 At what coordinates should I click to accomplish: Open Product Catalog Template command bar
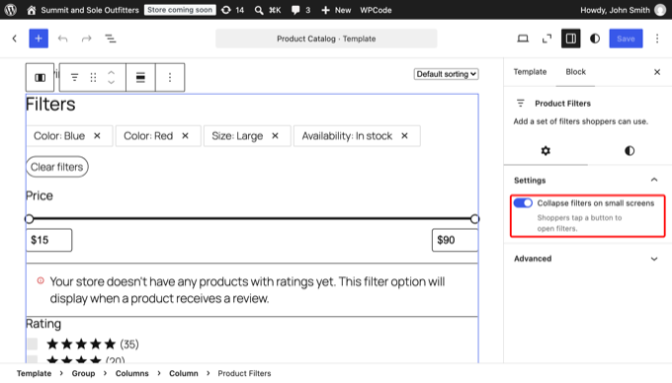pyautogui.click(x=326, y=38)
